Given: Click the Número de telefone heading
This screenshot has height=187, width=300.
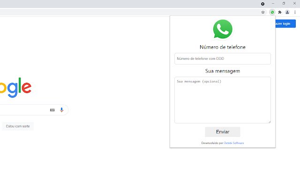Looking at the screenshot, I should [223, 47].
